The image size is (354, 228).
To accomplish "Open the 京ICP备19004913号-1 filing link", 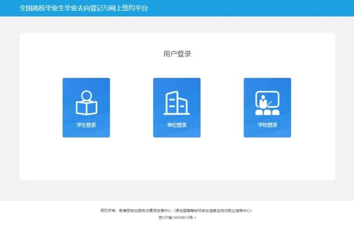I will [177, 217].
